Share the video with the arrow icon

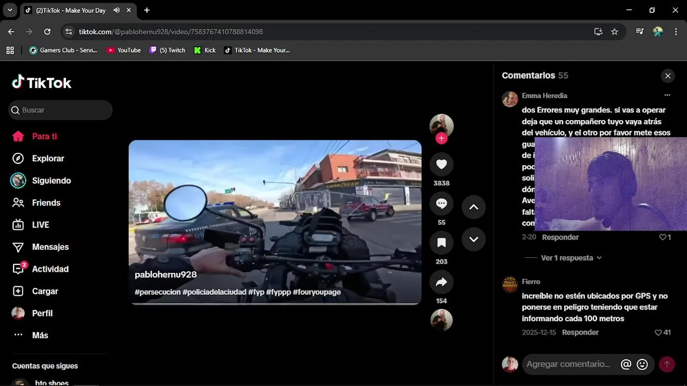pyautogui.click(x=441, y=282)
